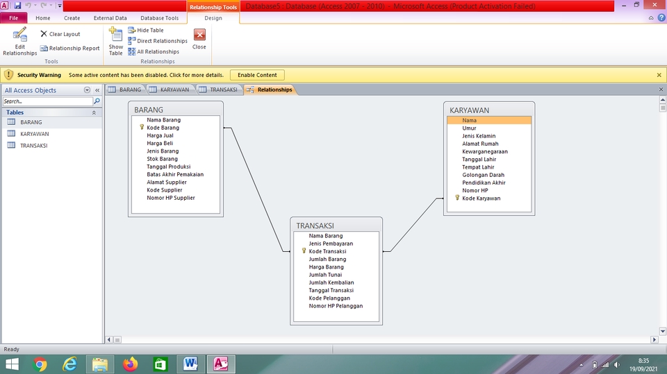Switch to the Home ribbon tab

[43, 18]
